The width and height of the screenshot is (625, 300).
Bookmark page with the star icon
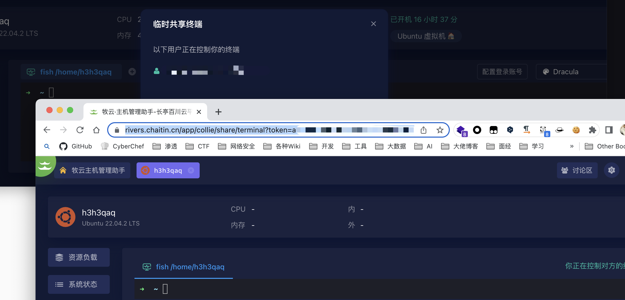click(440, 130)
